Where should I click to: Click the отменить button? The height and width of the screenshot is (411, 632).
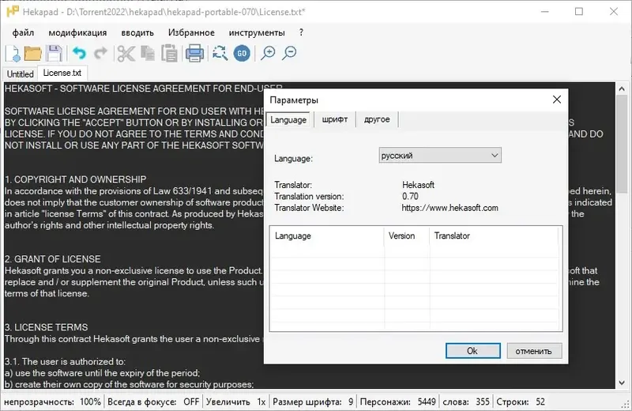tap(534, 351)
